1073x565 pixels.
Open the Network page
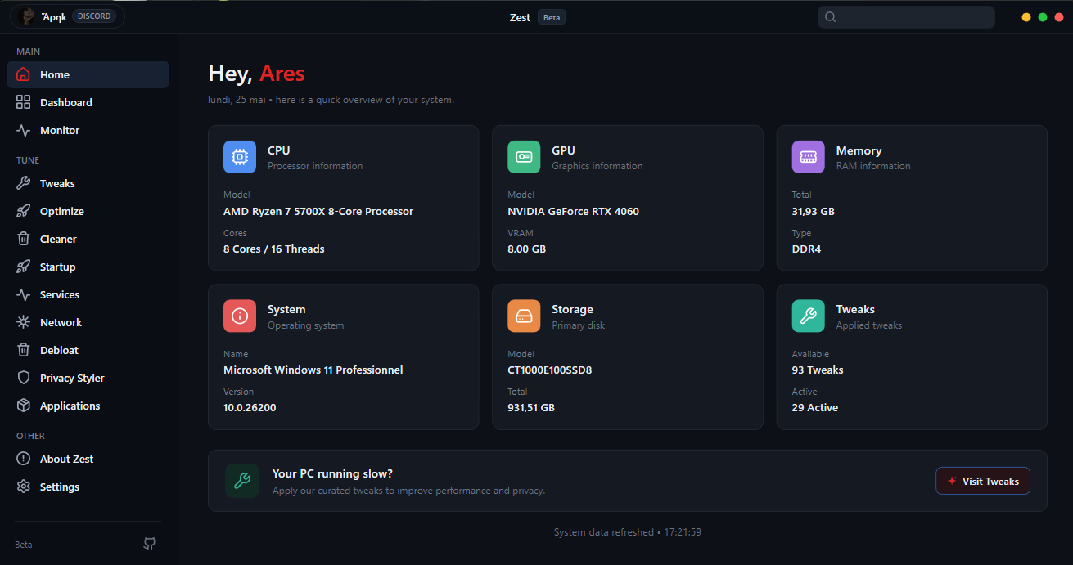tap(88, 322)
